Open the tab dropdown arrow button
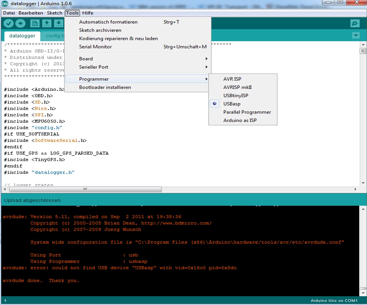Screen dimensions: 367x305 point(356,35)
